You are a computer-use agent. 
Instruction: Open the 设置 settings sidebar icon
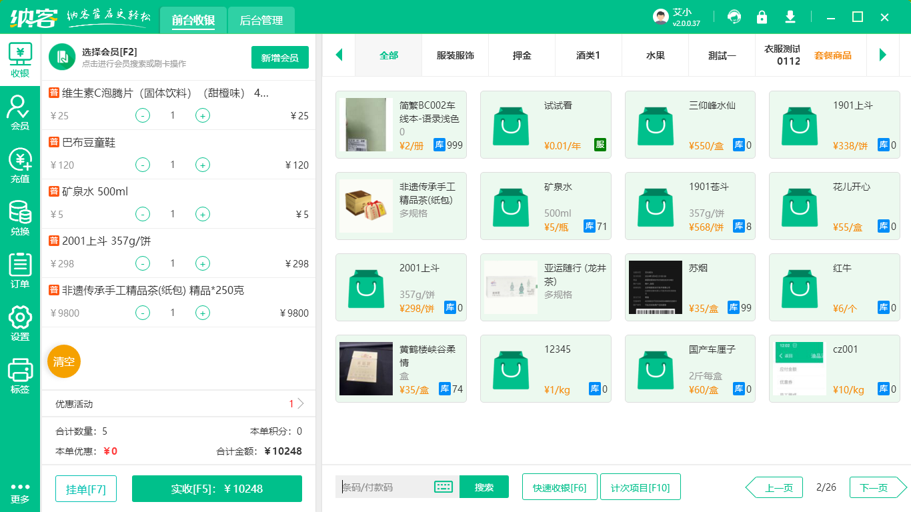20,323
